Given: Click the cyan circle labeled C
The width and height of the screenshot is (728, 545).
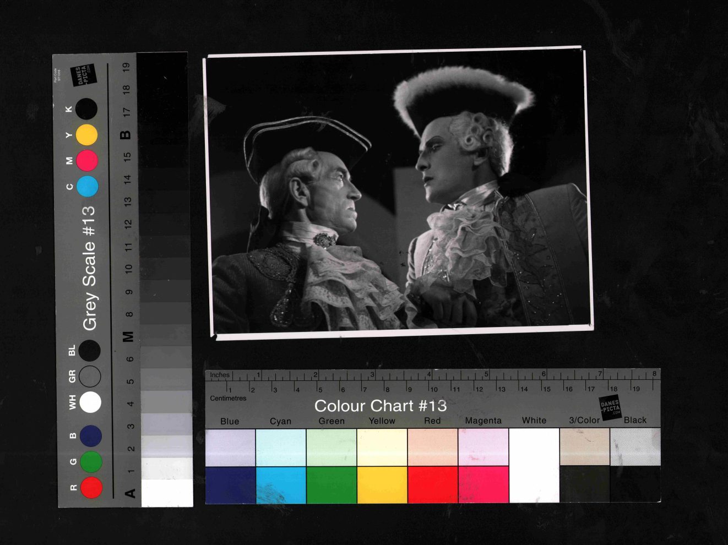Looking at the screenshot, I should pyautogui.click(x=87, y=187).
